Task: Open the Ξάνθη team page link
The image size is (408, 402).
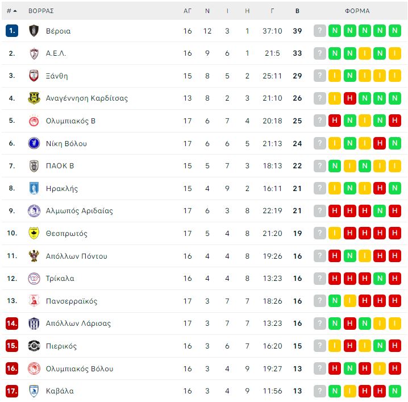Action: coord(57,76)
